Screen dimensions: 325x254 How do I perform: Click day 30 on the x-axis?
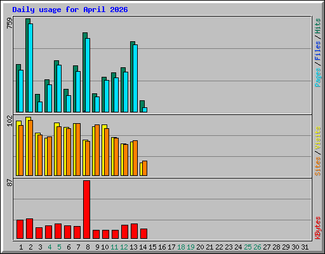(295, 247)
